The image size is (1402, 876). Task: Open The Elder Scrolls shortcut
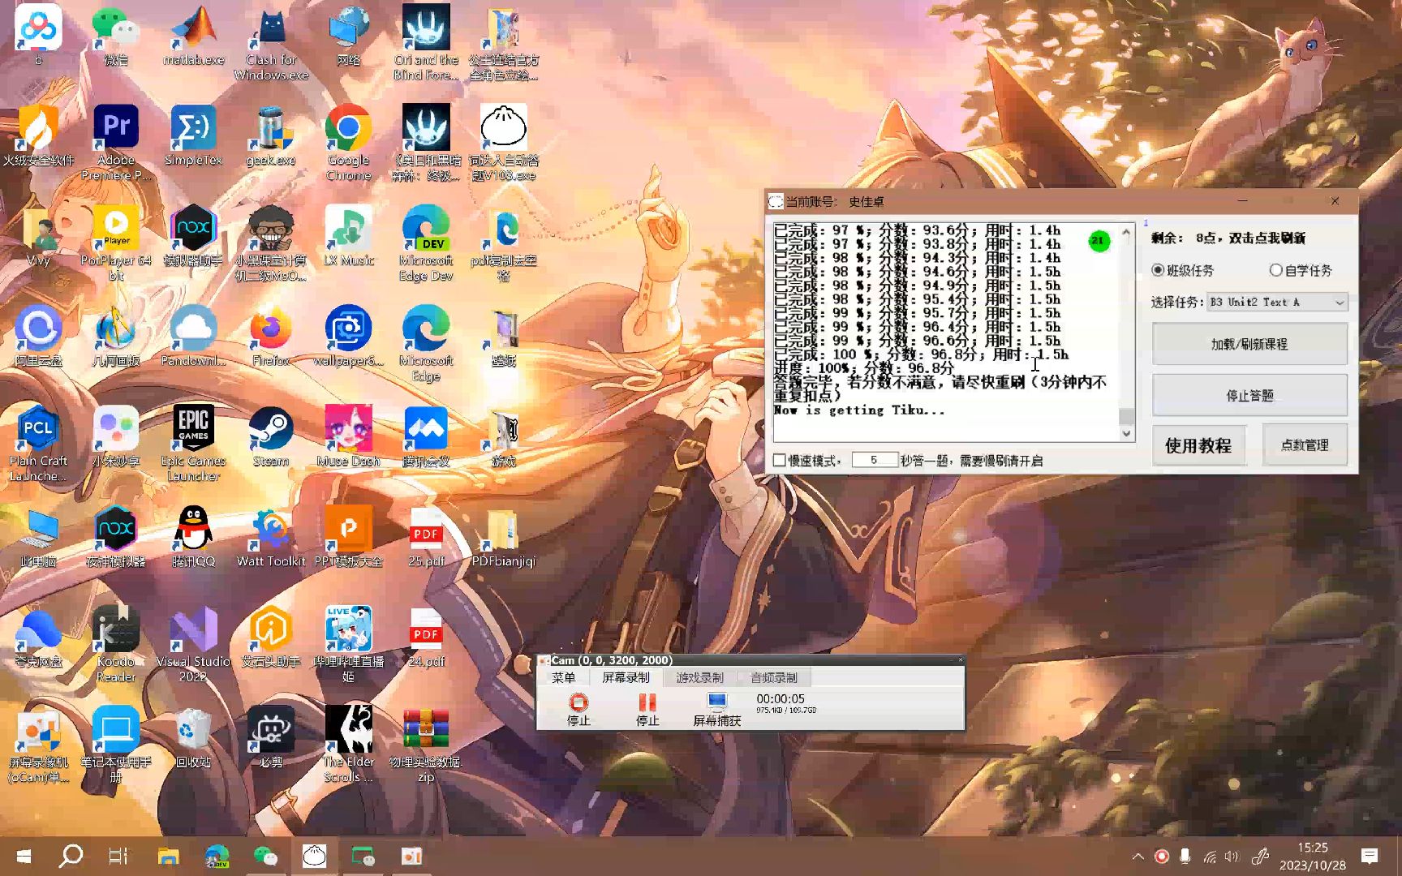[x=349, y=745]
